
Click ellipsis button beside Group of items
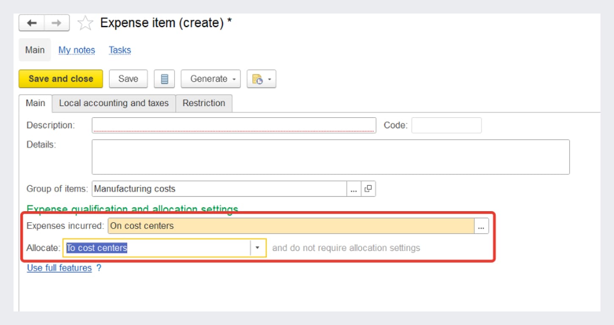354,189
